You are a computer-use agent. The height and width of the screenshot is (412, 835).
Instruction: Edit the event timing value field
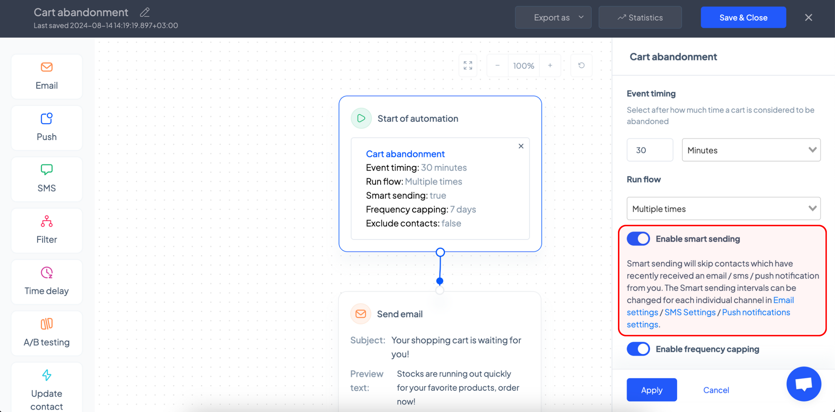pos(650,150)
